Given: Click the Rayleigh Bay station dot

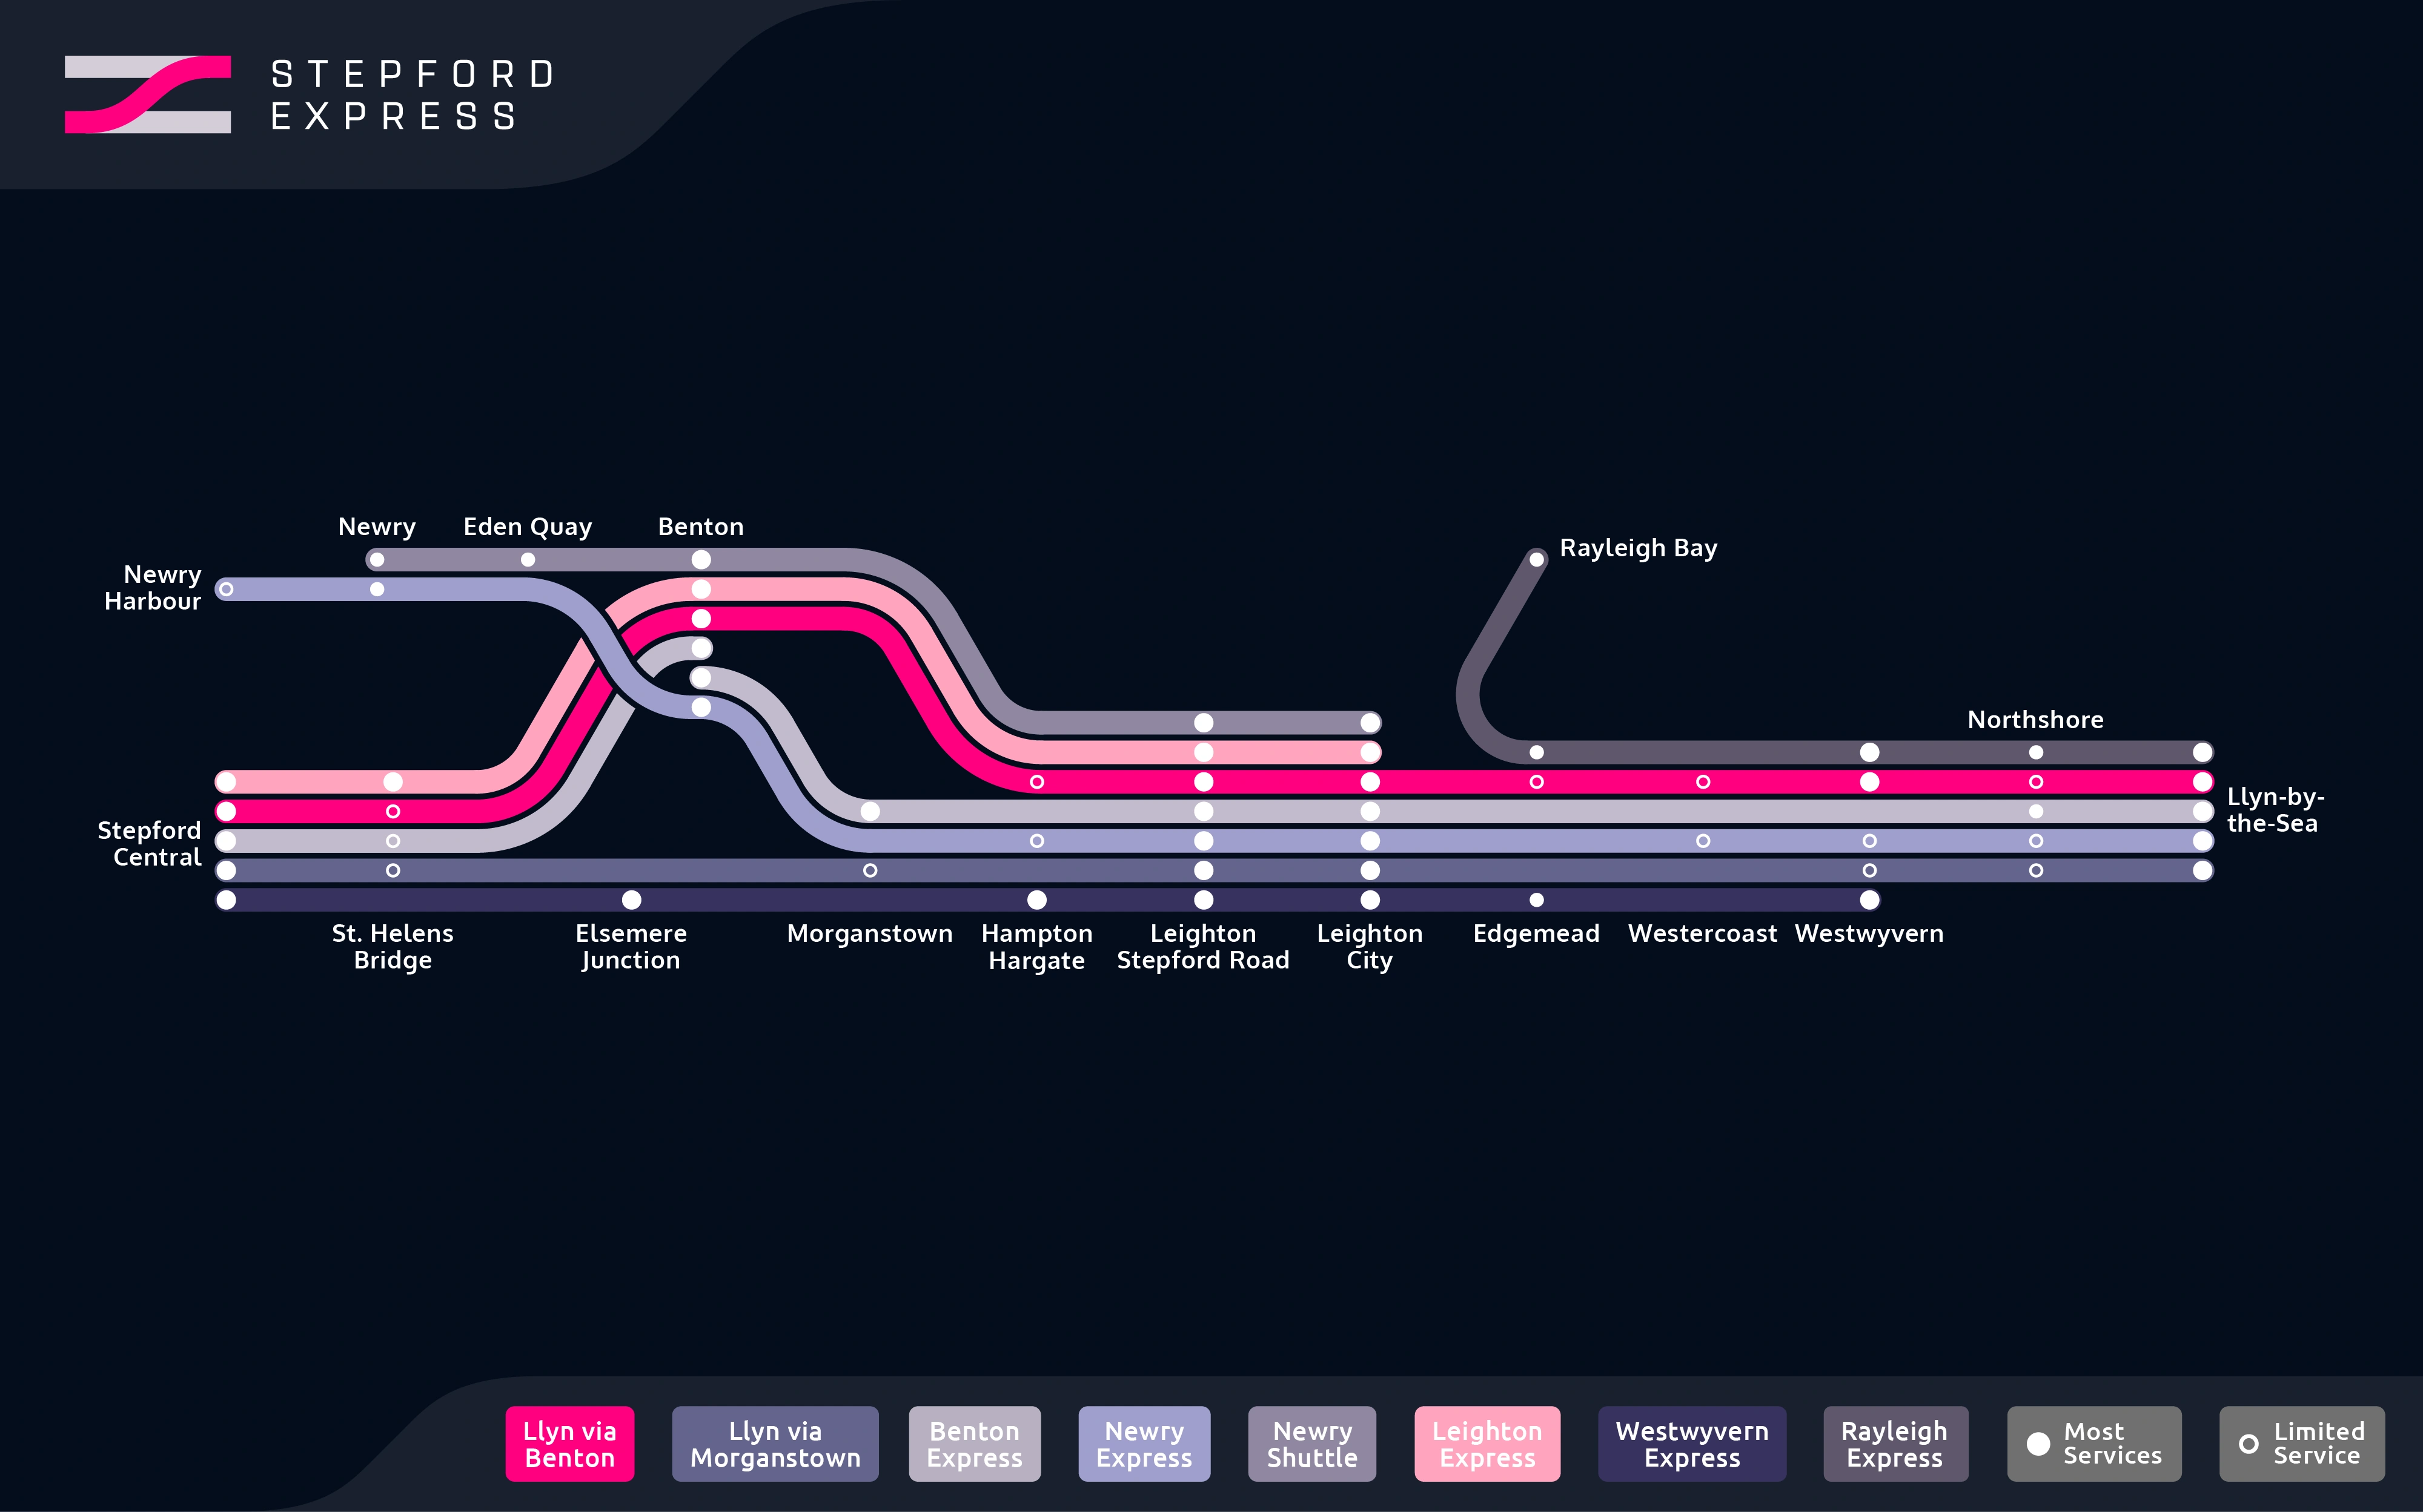Looking at the screenshot, I should point(1536,559).
